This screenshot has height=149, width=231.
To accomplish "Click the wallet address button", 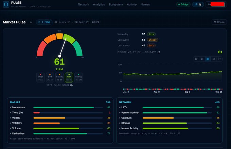I will click(x=216, y=4).
